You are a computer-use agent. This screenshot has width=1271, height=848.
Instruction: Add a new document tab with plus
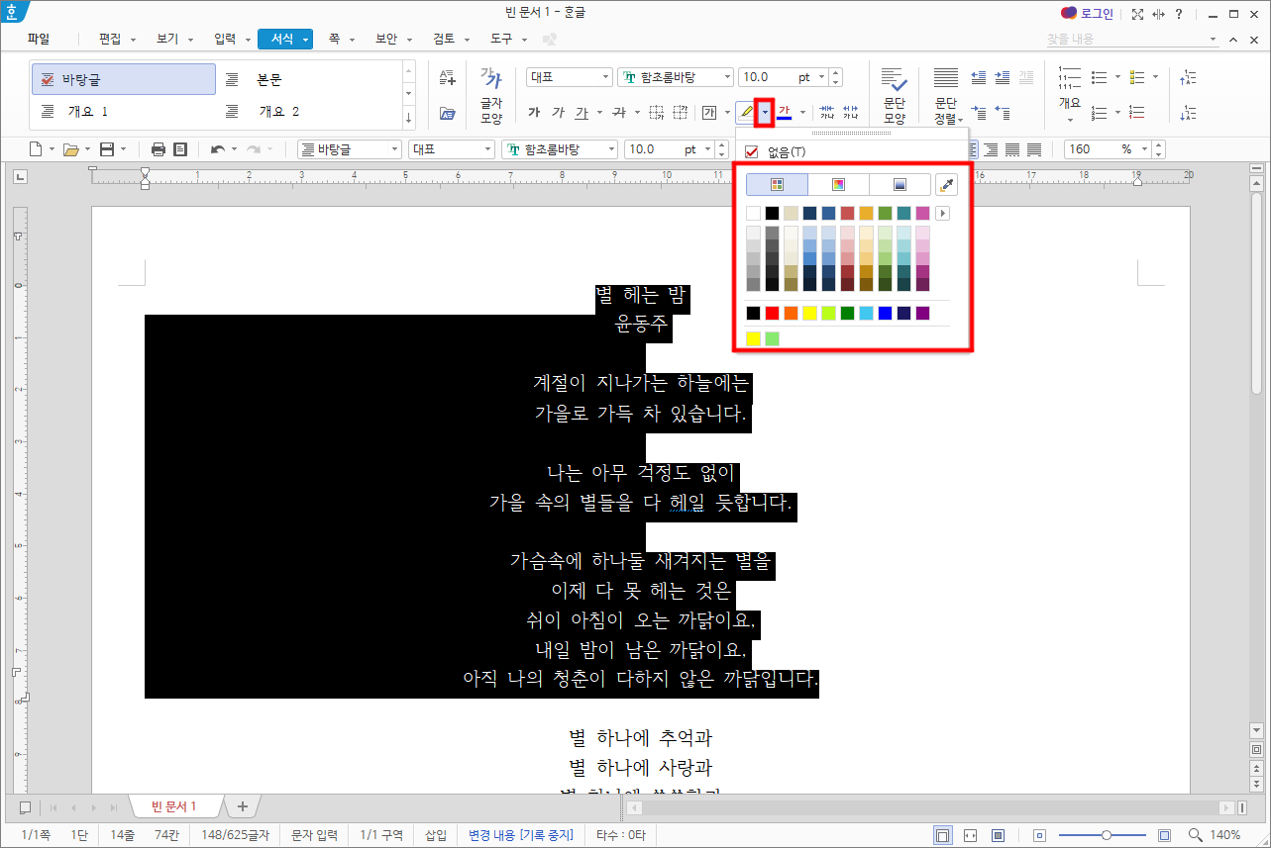pos(242,806)
